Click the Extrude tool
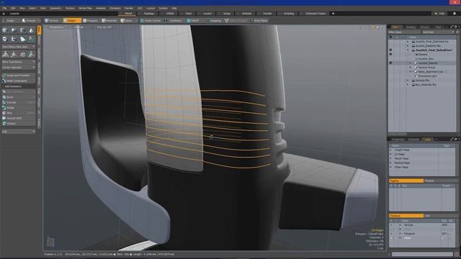 (x=18, y=102)
